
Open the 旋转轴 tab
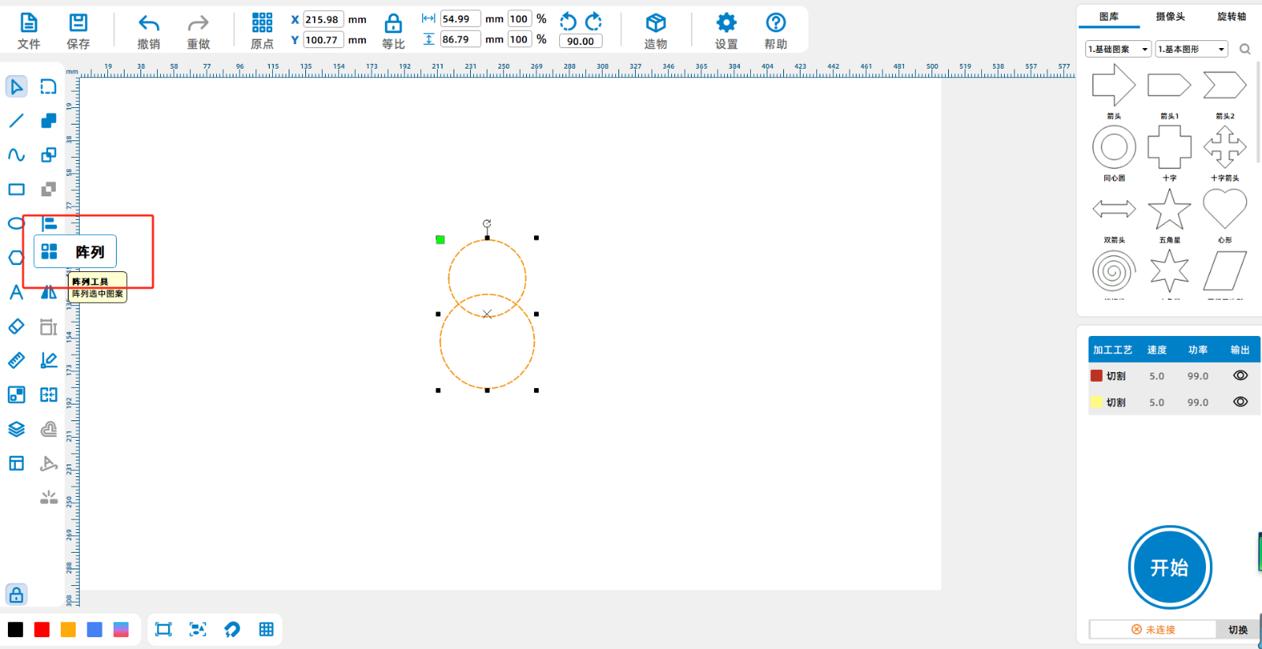point(1230,17)
